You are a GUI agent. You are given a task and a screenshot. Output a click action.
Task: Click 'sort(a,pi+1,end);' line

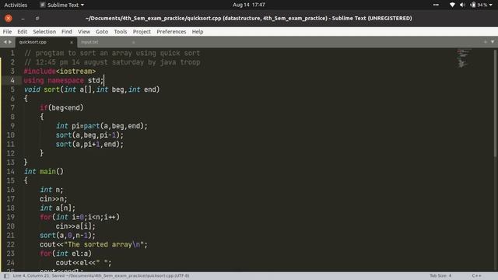pyautogui.click(x=89, y=144)
